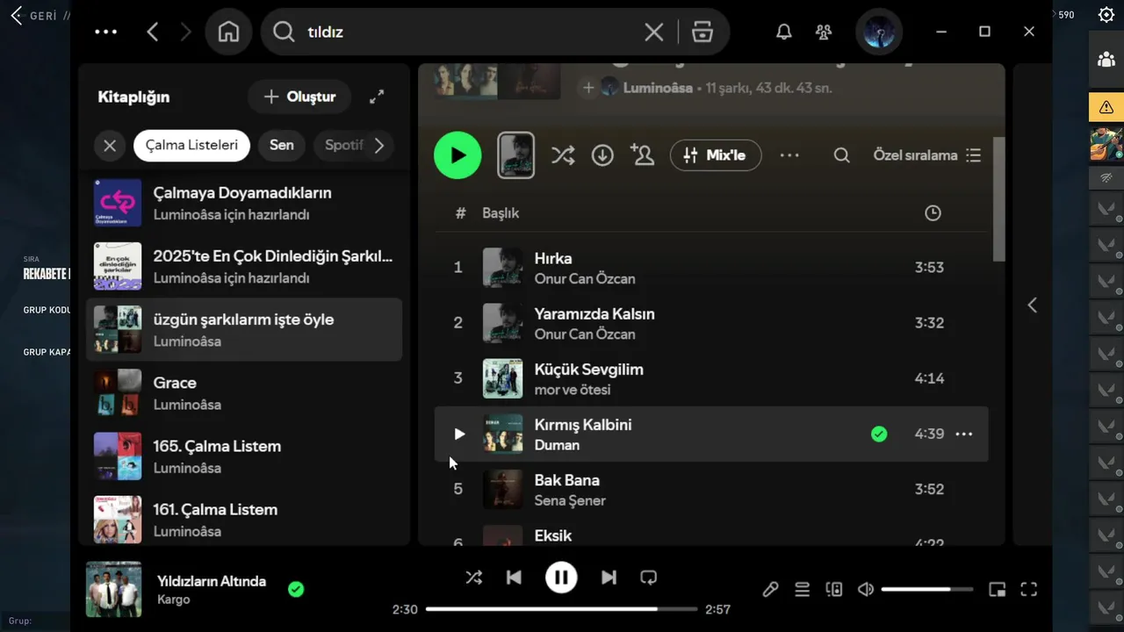Open 165. Çalma Listem playlist

(244, 456)
